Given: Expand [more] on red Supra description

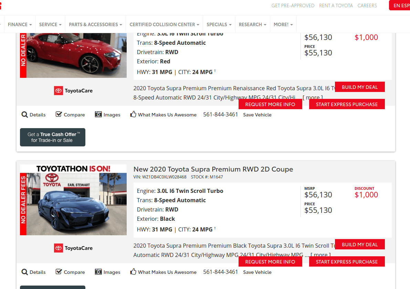Looking at the screenshot, I should [313, 97].
